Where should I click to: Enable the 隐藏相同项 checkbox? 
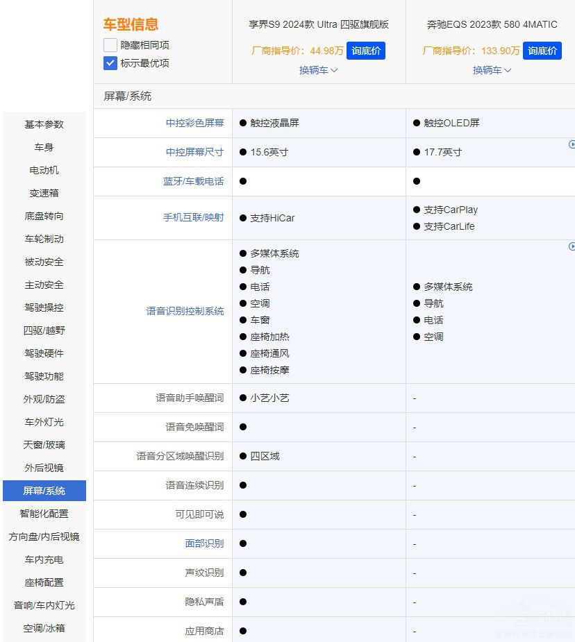tap(109, 44)
